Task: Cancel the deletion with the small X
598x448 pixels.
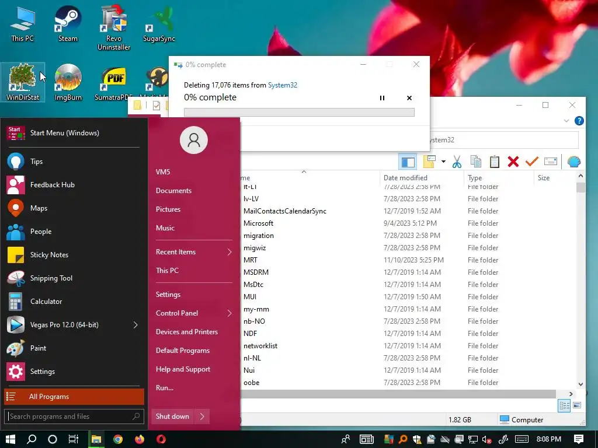Action: click(409, 98)
